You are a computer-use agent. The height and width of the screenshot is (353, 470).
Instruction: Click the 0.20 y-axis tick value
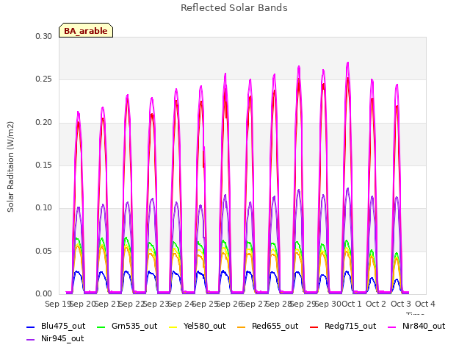(44, 123)
